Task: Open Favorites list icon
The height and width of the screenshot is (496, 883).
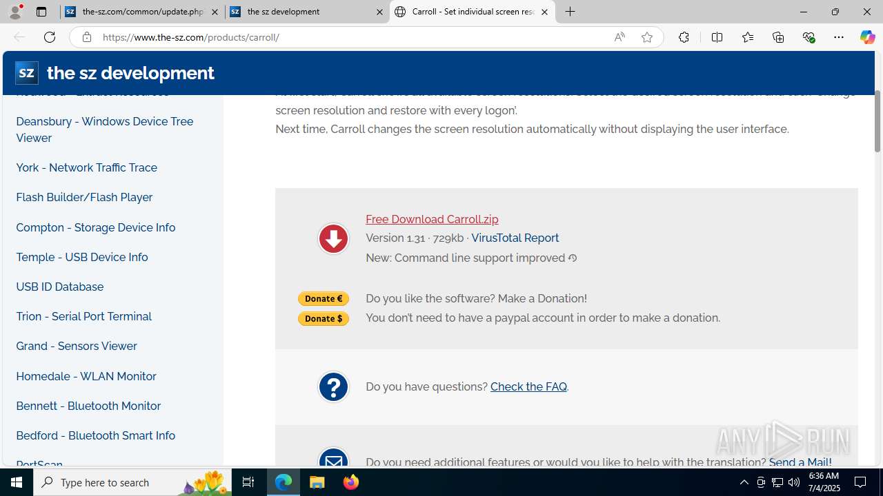Action: 747,37
